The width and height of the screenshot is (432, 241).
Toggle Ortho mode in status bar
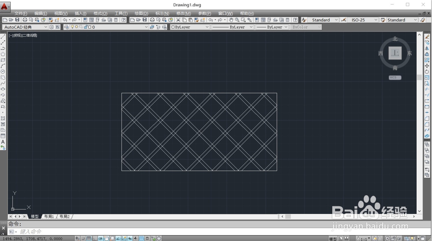point(95,238)
